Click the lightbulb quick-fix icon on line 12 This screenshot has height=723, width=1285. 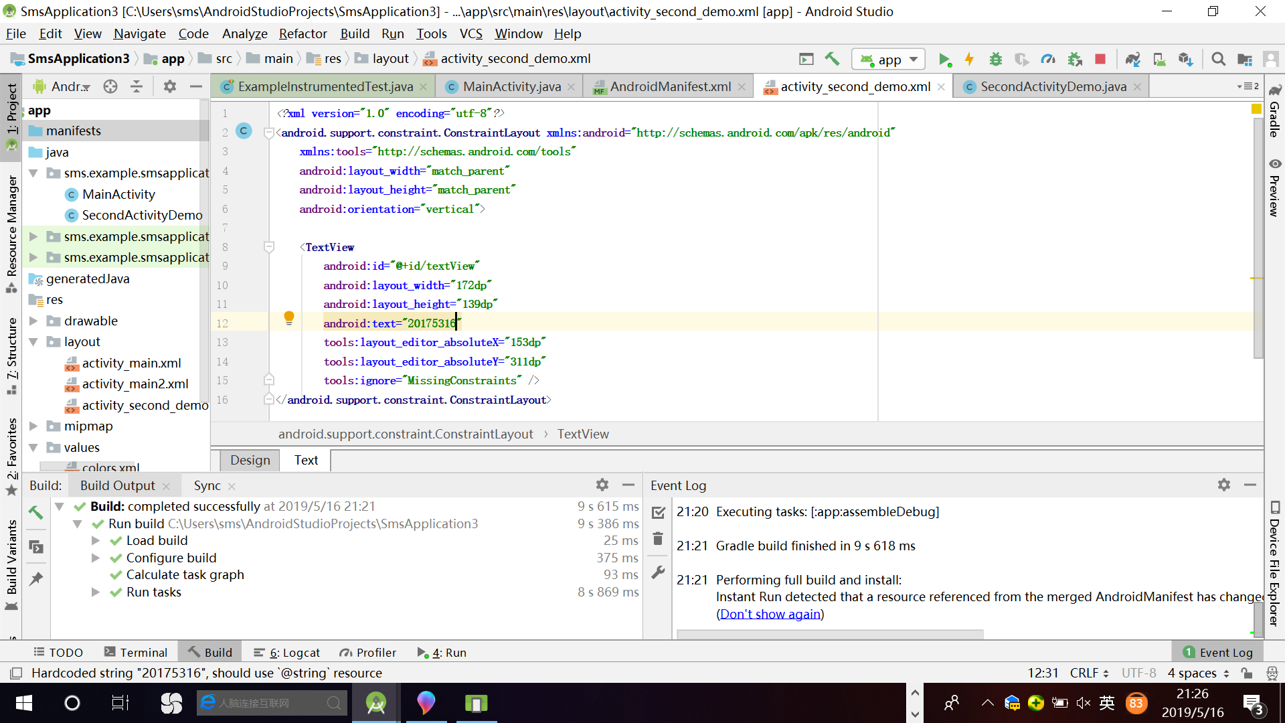(x=288, y=318)
